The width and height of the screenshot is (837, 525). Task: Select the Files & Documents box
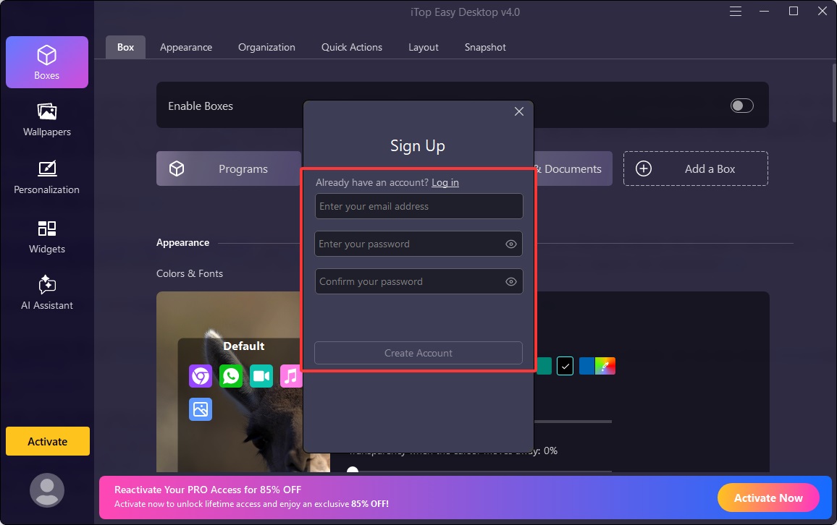572,168
